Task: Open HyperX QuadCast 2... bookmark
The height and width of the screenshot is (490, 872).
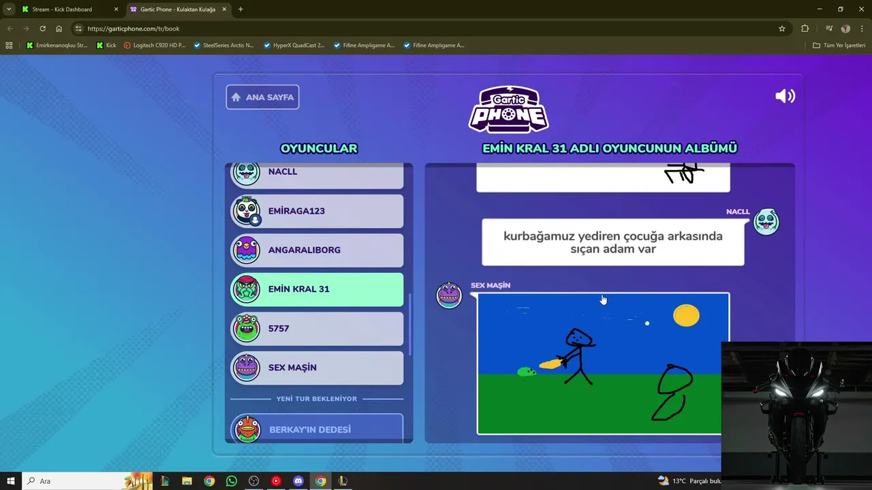Action: 294,46
